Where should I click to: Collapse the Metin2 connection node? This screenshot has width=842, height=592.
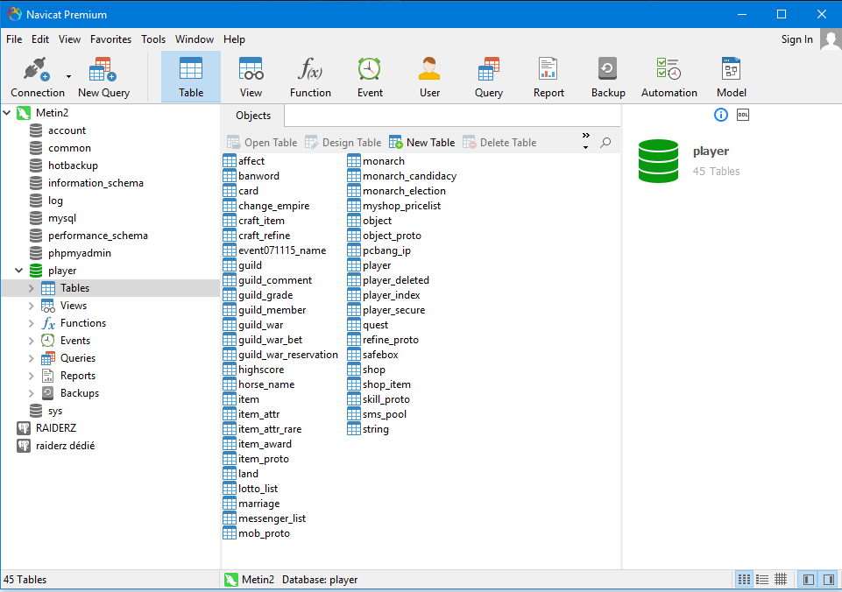[x=7, y=113]
